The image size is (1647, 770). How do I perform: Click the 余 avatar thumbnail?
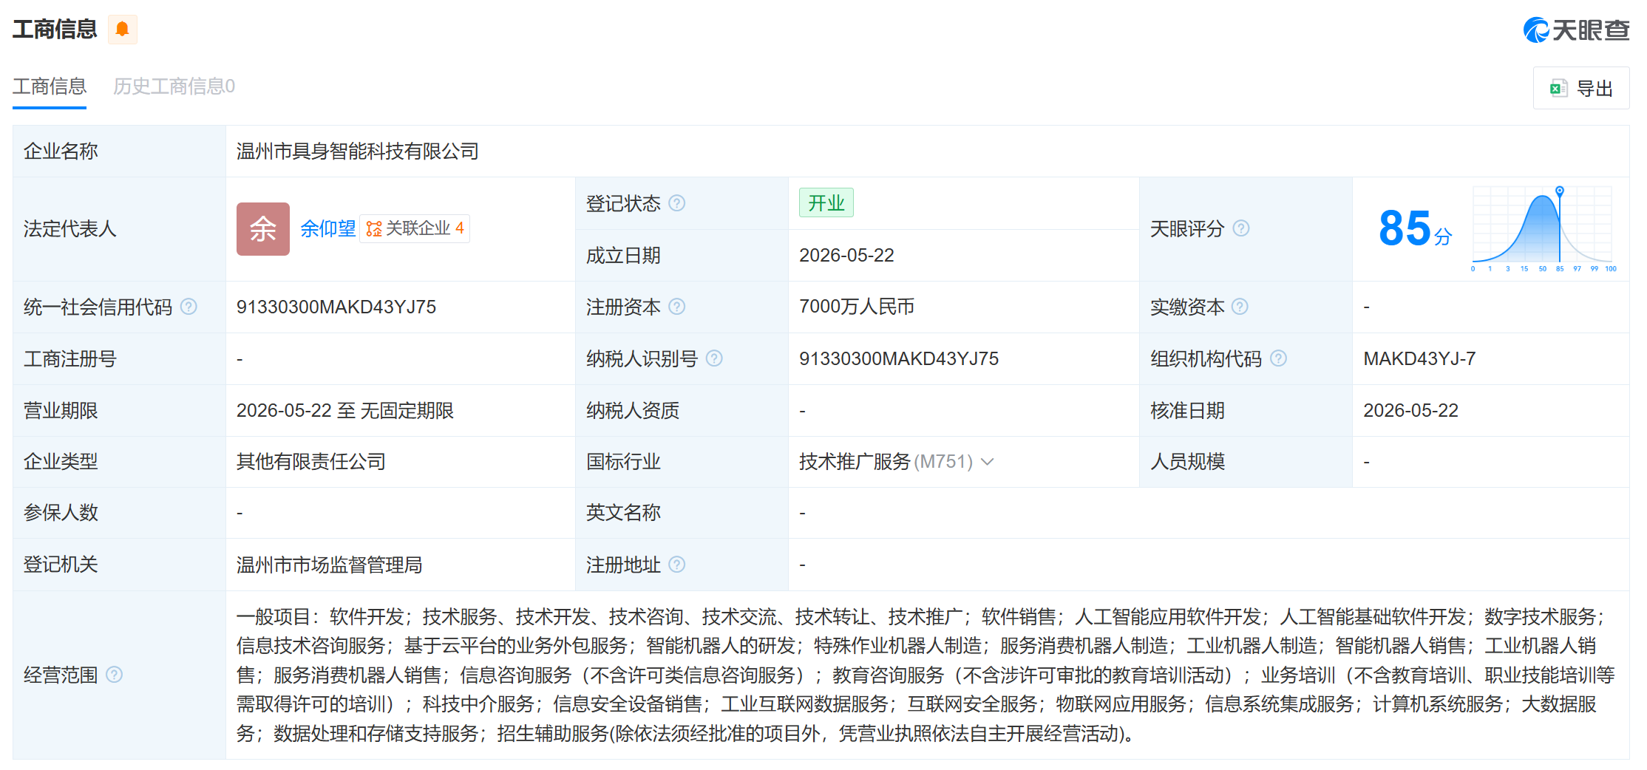pyautogui.click(x=263, y=229)
